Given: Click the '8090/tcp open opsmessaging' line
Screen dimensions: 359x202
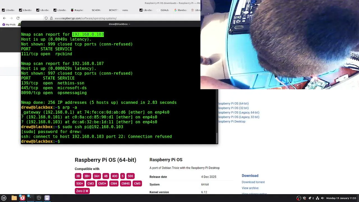Looking at the screenshot, I should pos(54,93).
